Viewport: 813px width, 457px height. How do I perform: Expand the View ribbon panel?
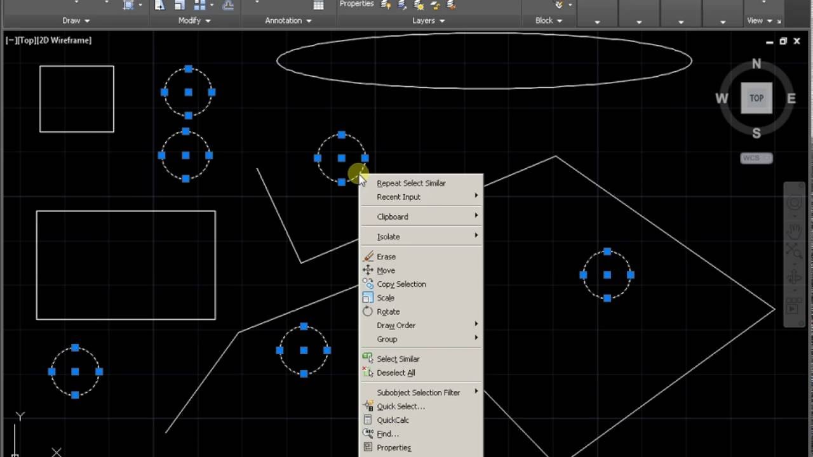pyautogui.click(x=760, y=20)
